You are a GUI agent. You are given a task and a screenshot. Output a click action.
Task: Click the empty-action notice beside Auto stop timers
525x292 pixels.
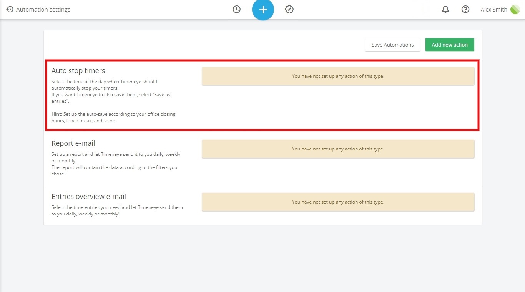[338, 76]
